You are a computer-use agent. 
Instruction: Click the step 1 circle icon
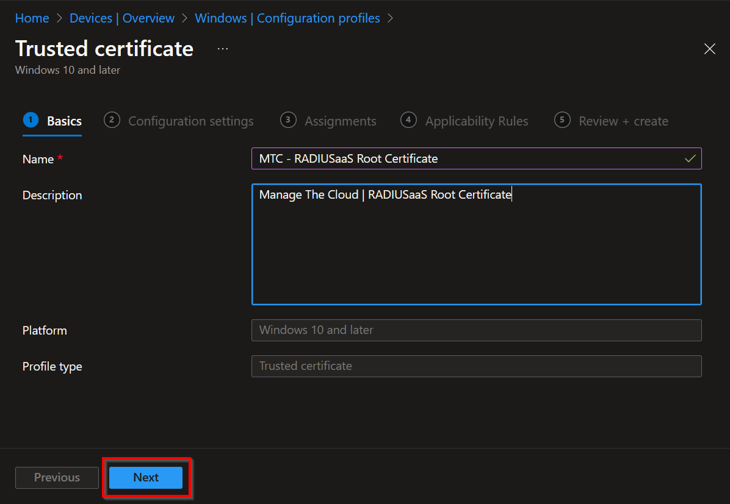coord(31,120)
